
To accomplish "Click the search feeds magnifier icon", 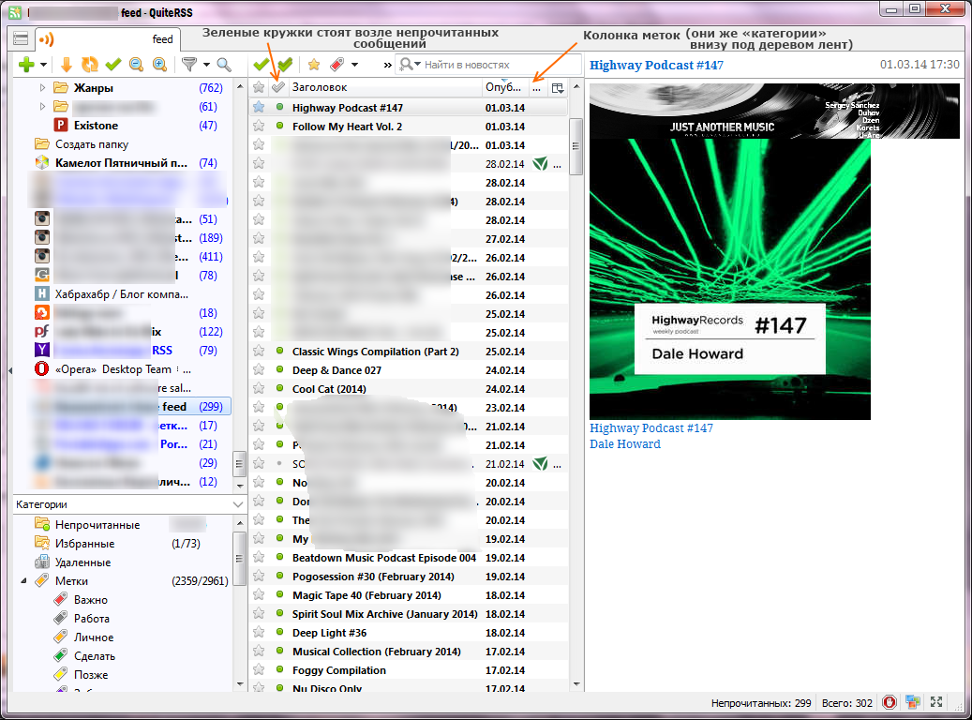I will pos(224,65).
